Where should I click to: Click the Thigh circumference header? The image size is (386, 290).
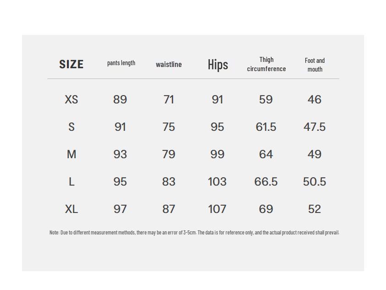click(x=266, y=64)
